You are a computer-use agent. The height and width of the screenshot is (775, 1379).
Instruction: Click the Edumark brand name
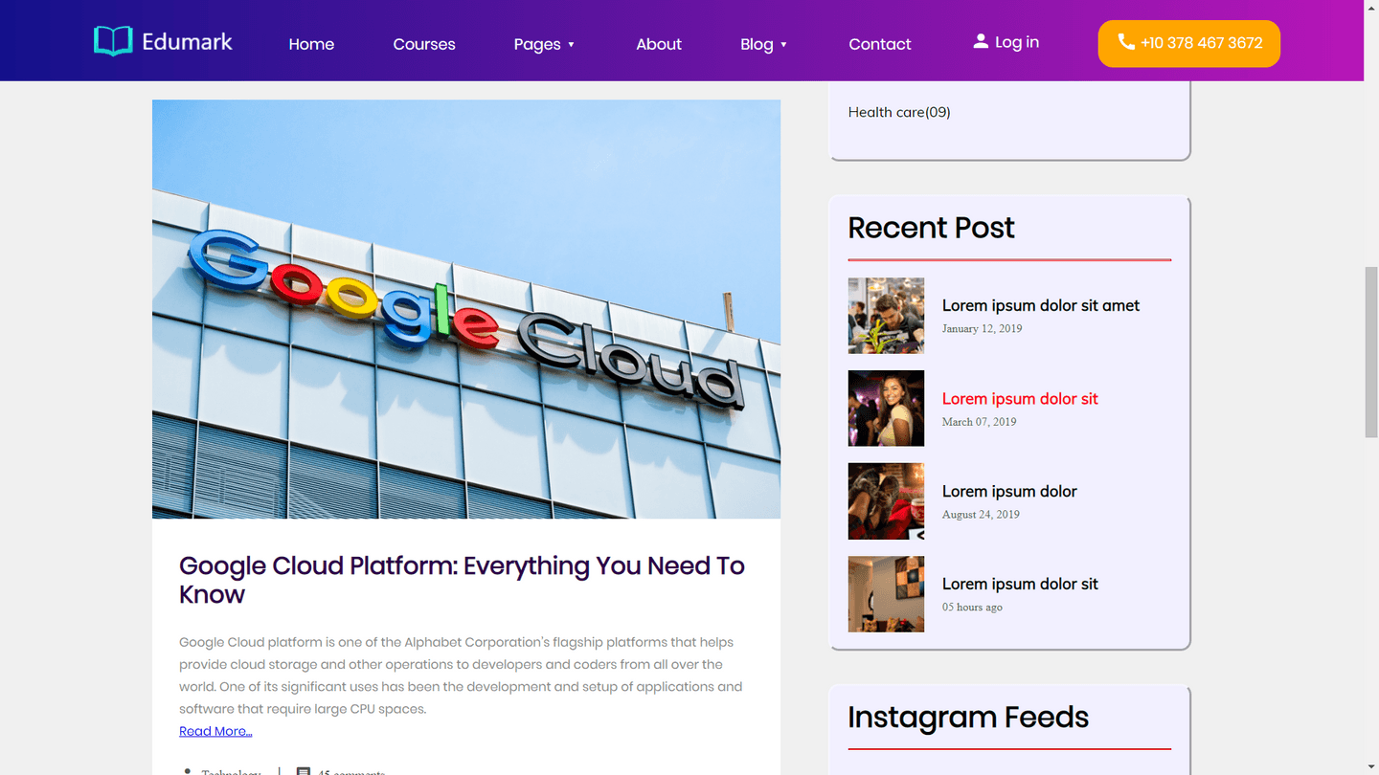(x=187, y=41)
